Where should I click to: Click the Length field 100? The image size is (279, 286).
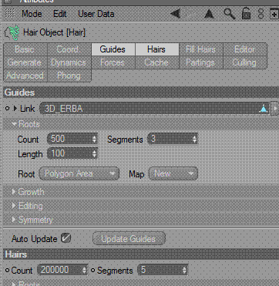point(69,153)
